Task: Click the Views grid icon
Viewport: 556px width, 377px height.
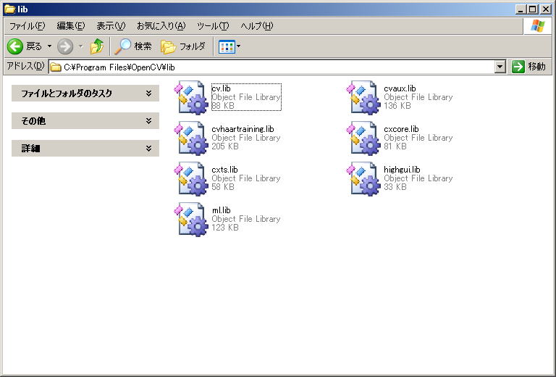Action: 227,46
